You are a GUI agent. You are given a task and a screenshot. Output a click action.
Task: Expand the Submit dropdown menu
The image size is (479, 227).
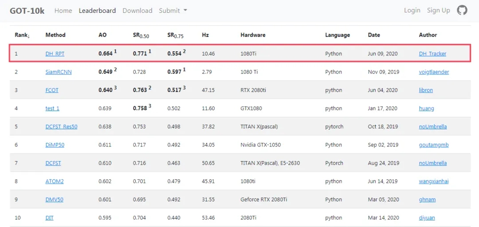(173, 11)
